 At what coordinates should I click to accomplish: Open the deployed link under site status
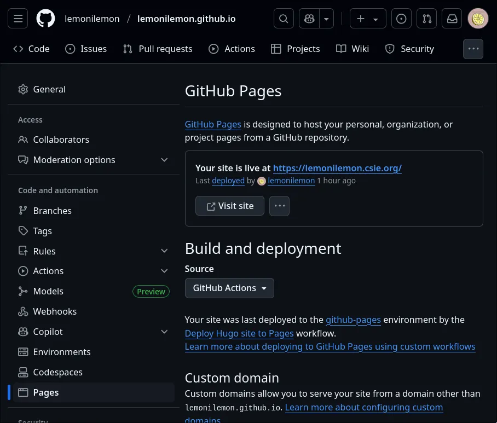(x=228, y=181)
